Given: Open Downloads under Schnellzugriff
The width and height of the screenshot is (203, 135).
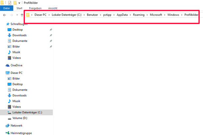Looking at the screenshot, I should click(19, 35).
